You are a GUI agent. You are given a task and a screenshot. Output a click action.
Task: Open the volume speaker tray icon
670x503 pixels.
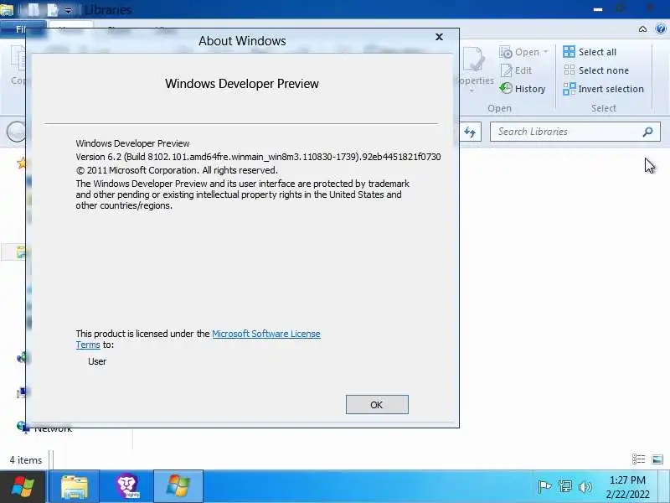pyautogui.click(x=585, y=486)
